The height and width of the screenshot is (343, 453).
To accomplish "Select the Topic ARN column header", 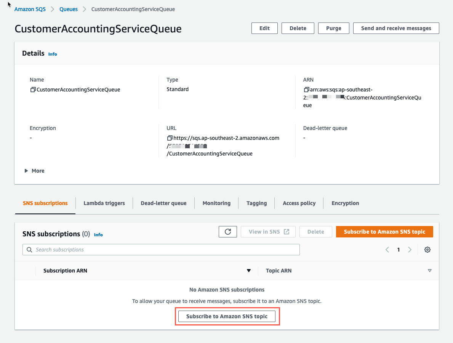I will coord(279,271).
